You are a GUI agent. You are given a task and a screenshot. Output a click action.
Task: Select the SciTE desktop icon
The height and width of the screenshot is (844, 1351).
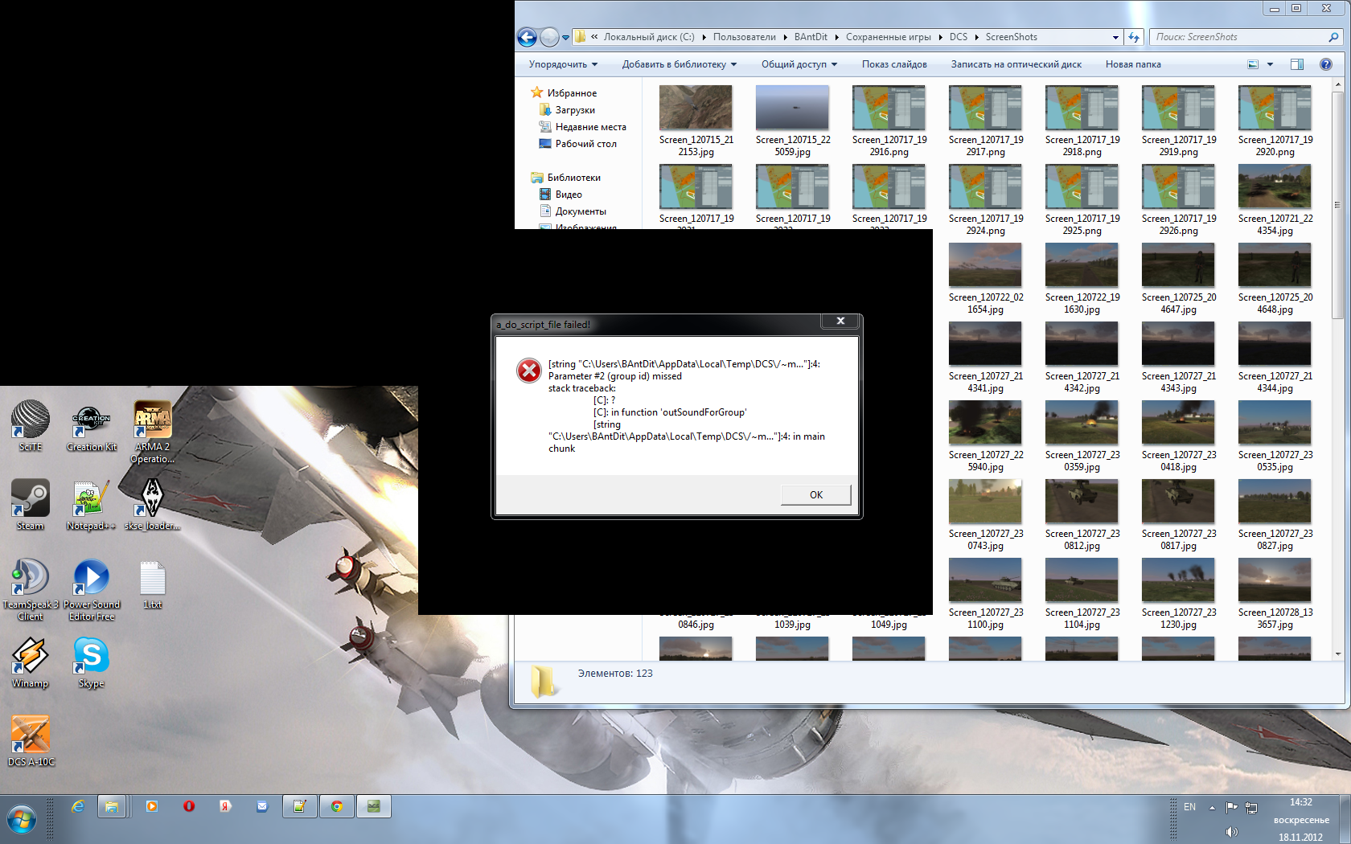[x=31, y=426]
